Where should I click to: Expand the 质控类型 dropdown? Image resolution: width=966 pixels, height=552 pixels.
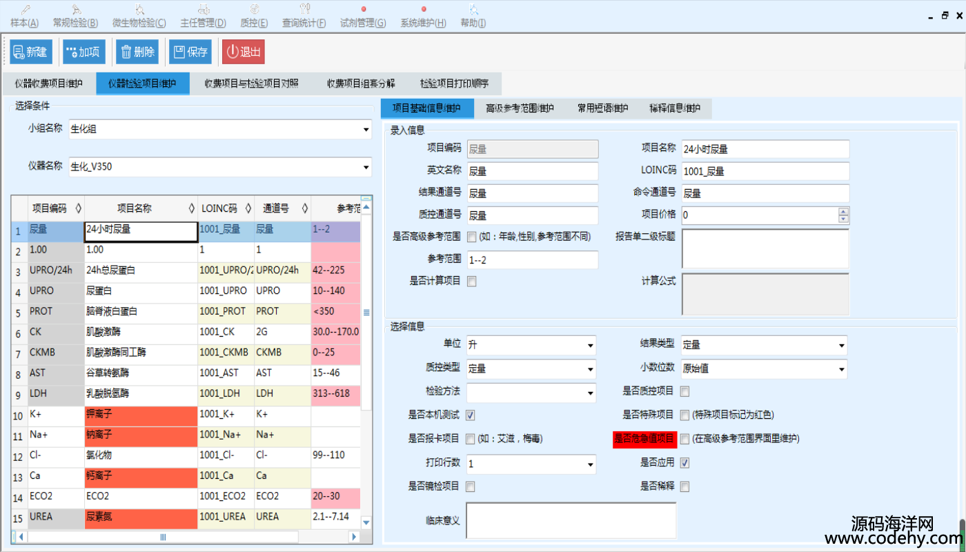tap(590, 369)
